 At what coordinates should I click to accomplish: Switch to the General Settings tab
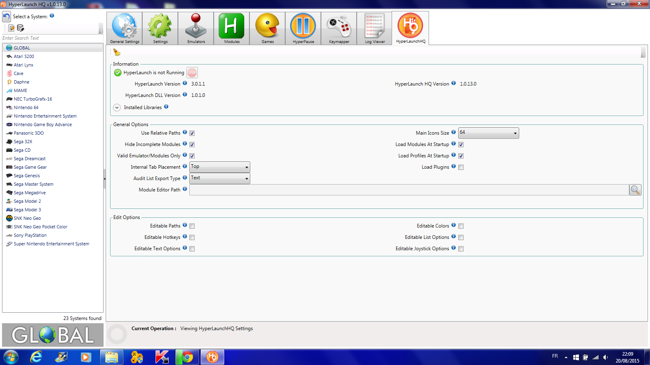tap(124, 28)
